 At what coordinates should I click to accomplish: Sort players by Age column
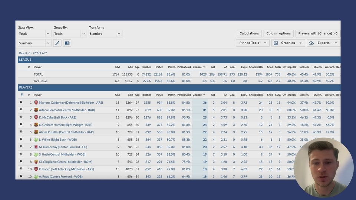pyautogui.click(x=137, y=95)
